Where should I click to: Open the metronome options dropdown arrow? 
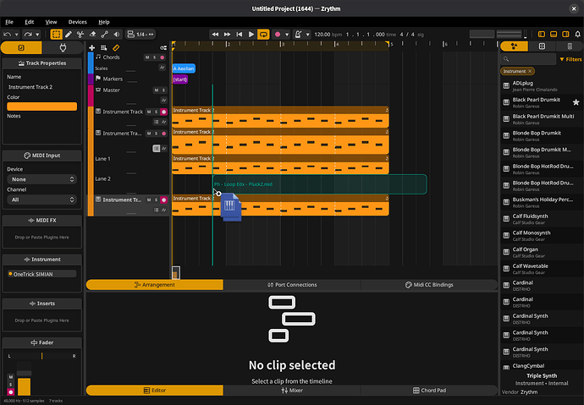[x=307, y=35]
